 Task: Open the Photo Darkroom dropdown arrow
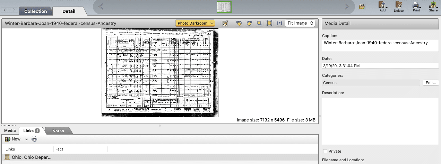pyautogui.click(x=212, y=23)
